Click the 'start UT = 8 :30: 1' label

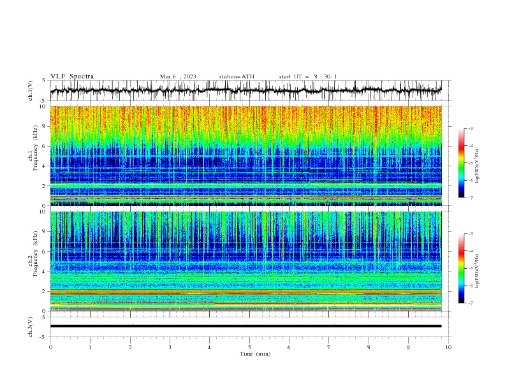pos(308,76)
